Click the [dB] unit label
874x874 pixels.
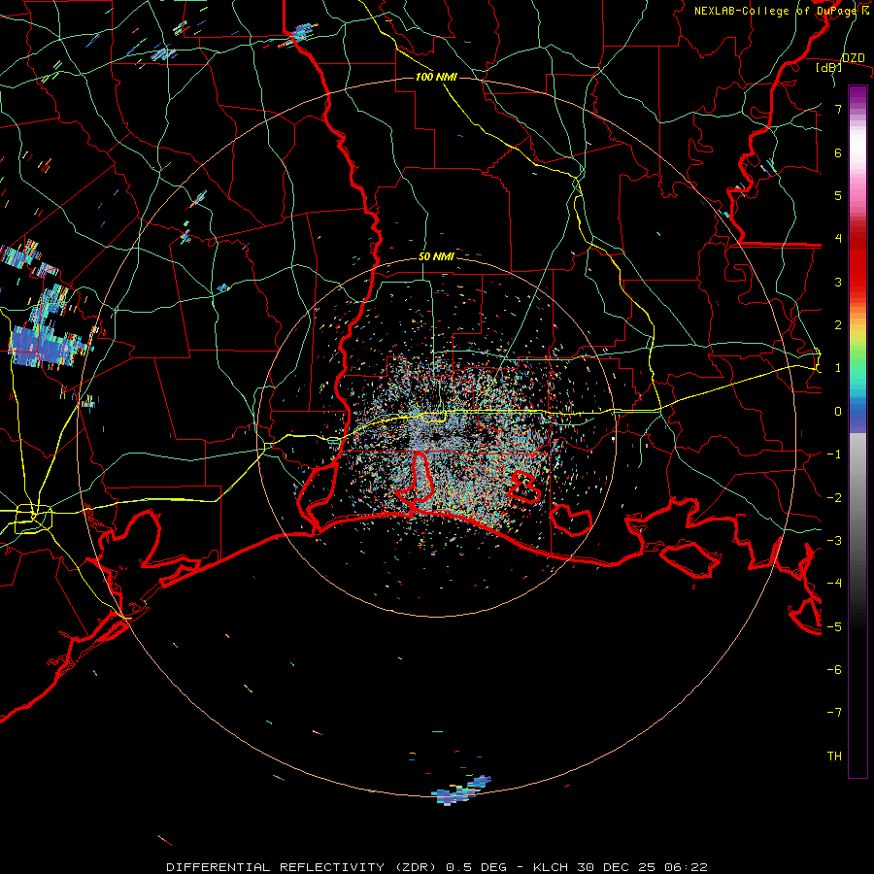click(x=829, y=68)
